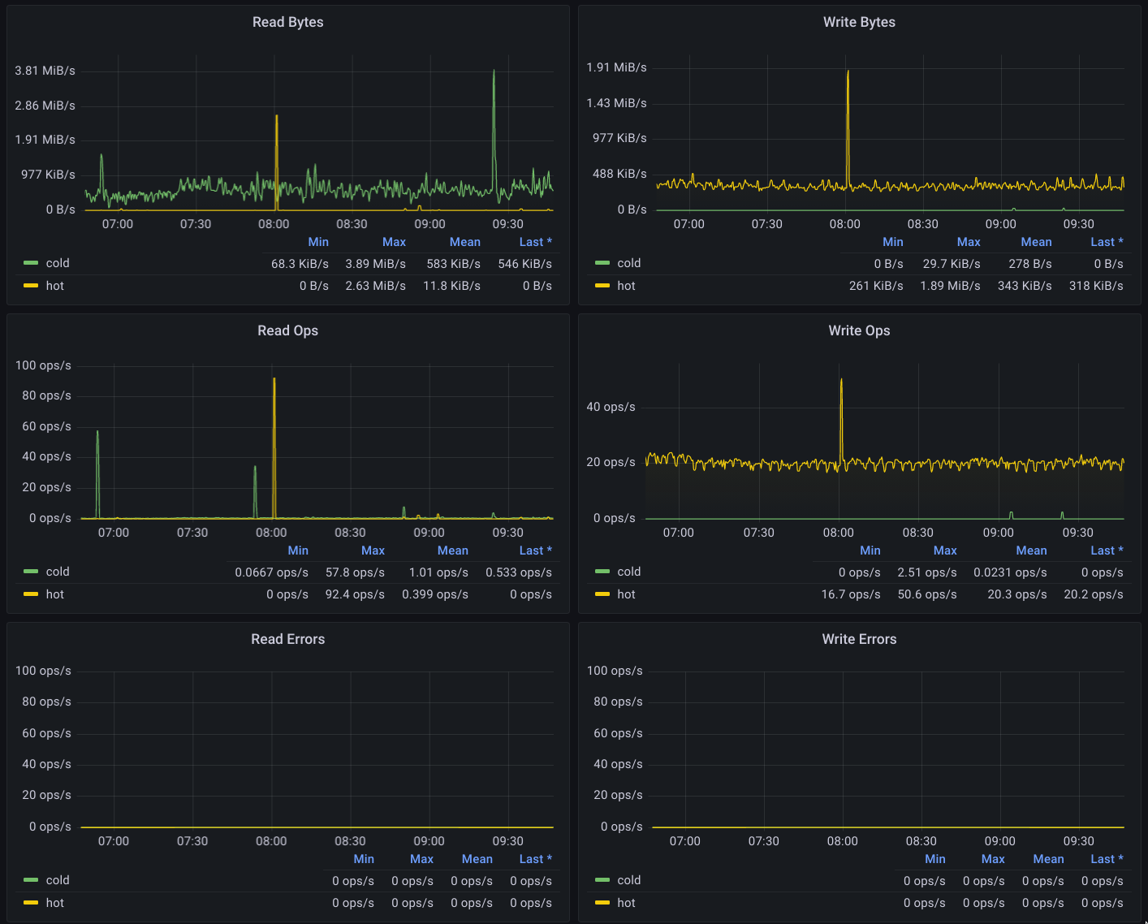Click yellow hot color swatch in Read Bytes
Image resolution: width=1148 pixels, height=924 pixels.
(x=31, y=286)
